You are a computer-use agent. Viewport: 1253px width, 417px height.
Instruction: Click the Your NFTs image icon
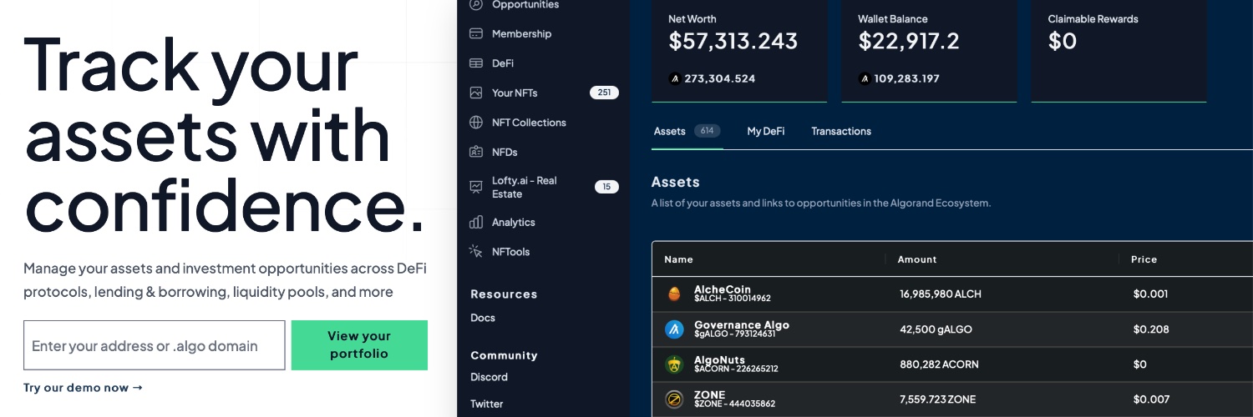(476, 93)
